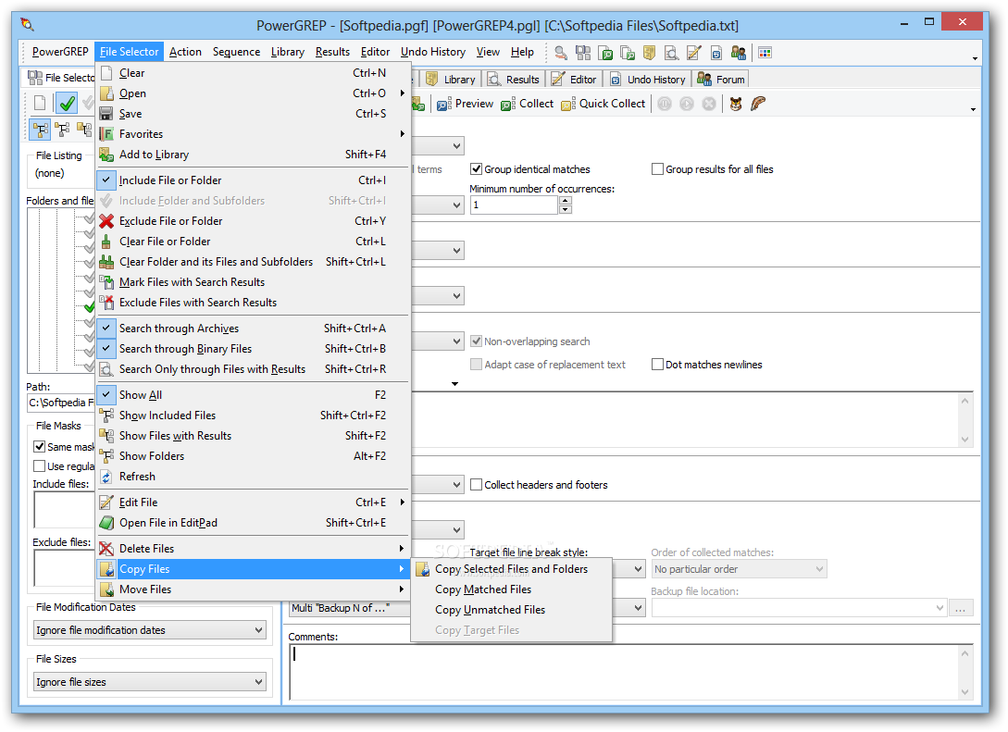Select the Refresh menu entry

pyautogui.click(x=253, y=477)
